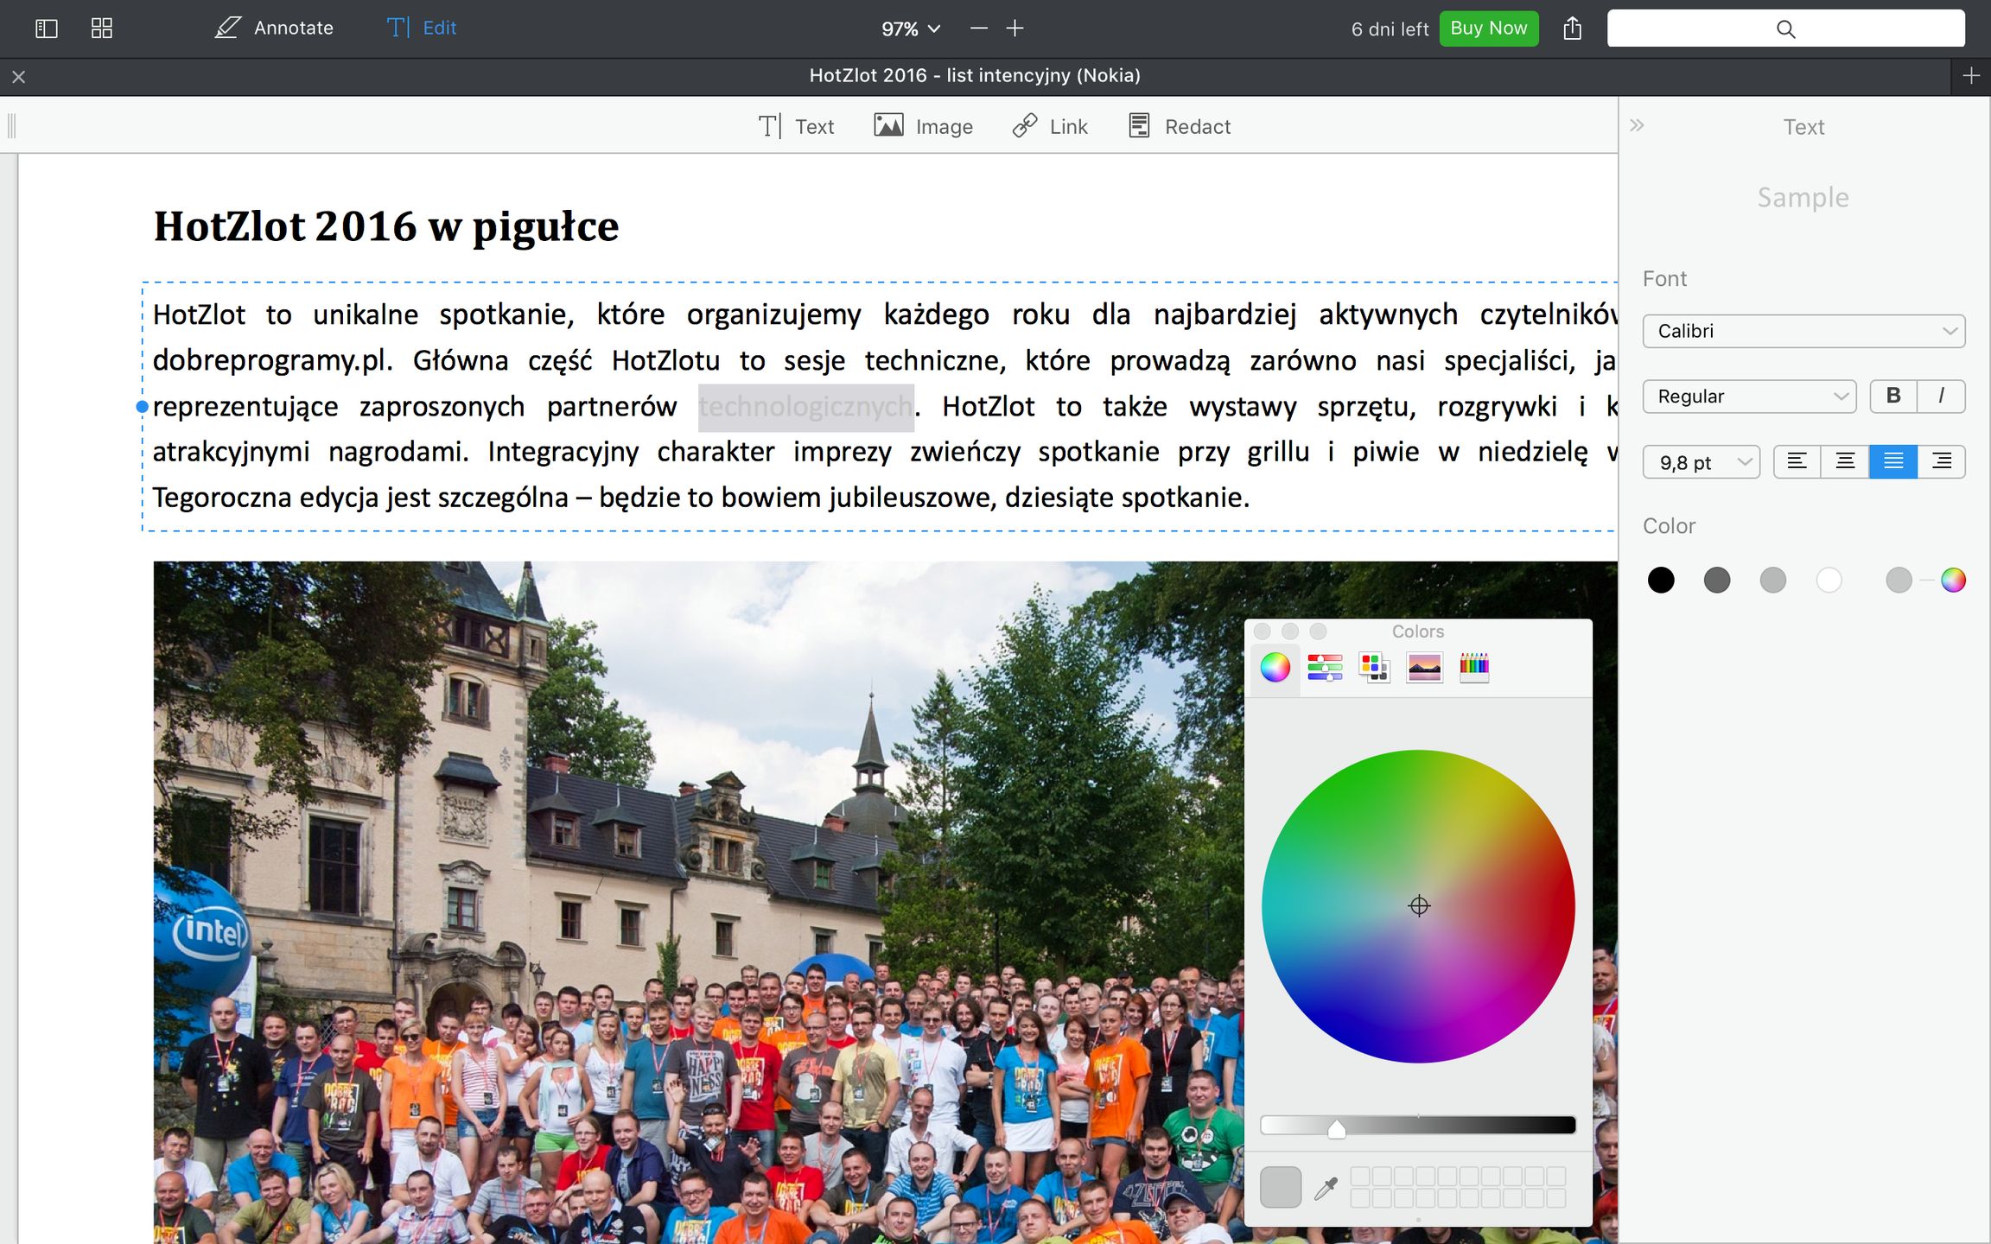This screenshot has height=1244, width=1991.
Task: Expand the Regular font style dropdown
Action: tap(1749, 396)
